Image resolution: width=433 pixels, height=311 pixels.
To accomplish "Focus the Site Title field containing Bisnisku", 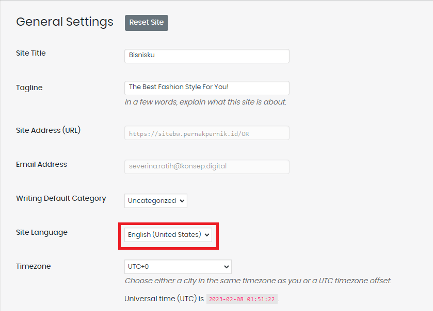I will click(x=206, y=56).
